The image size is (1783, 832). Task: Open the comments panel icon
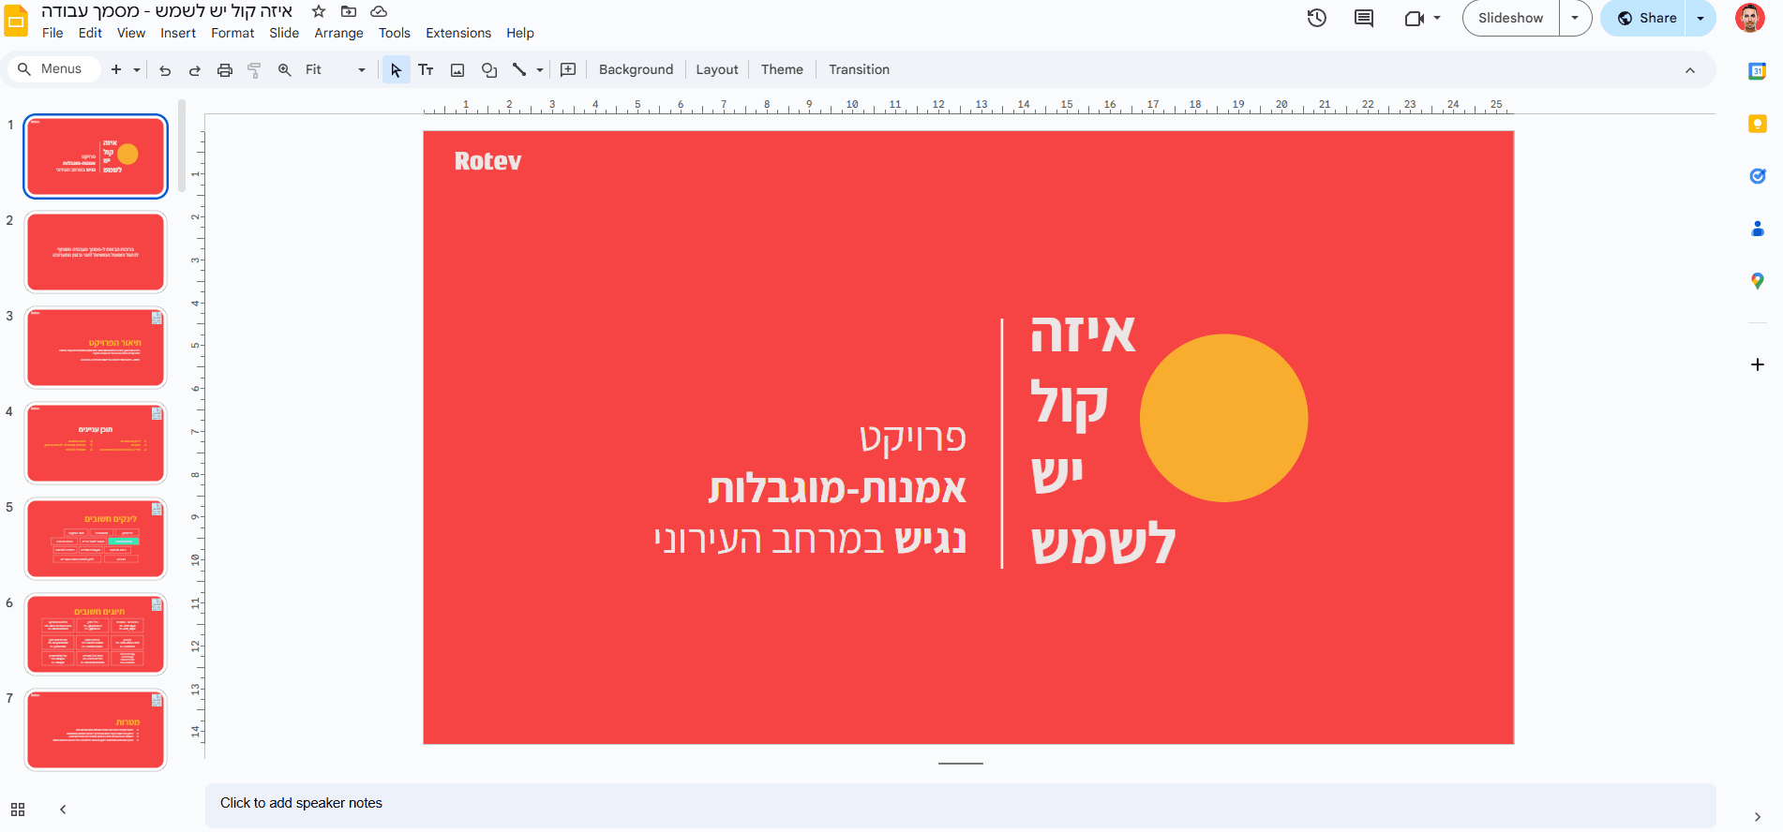[x=1364, y=18]
